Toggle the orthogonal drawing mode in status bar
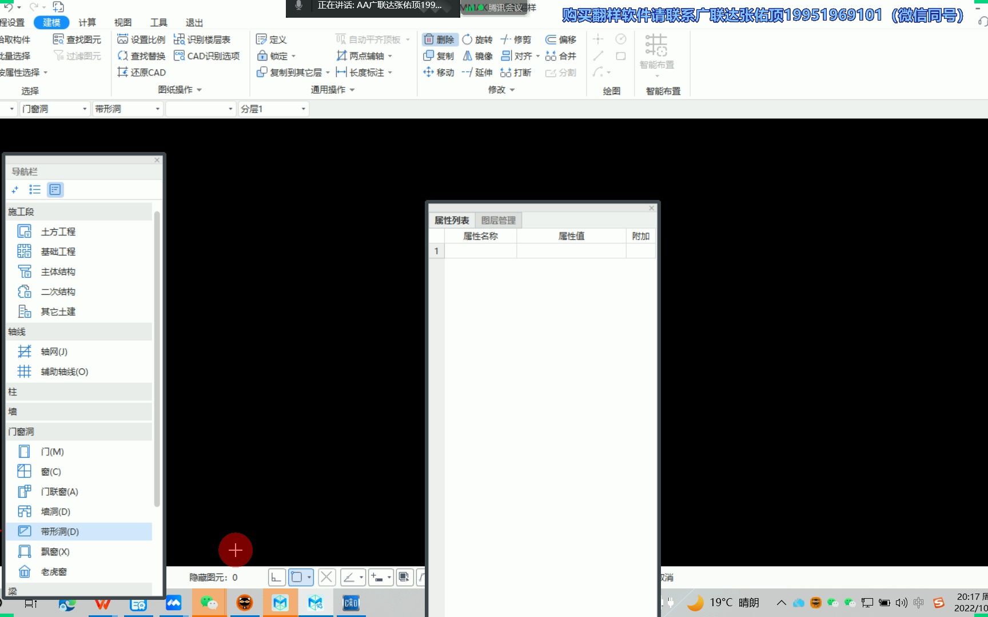The image size is (988, 617). pos(277,578)
